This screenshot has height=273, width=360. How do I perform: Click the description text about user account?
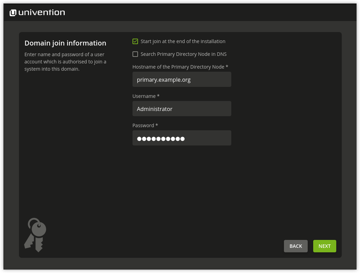(x=65, y=62)
